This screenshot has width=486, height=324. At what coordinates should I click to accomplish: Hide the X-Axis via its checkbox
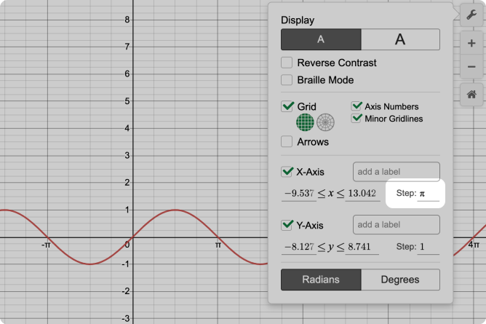point(287,172)
